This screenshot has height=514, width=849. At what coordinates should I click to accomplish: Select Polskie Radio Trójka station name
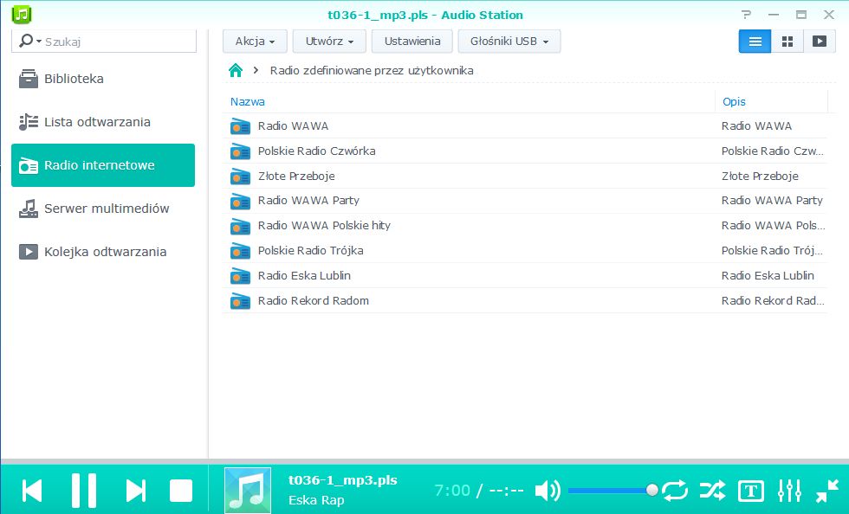click(310, 250)
